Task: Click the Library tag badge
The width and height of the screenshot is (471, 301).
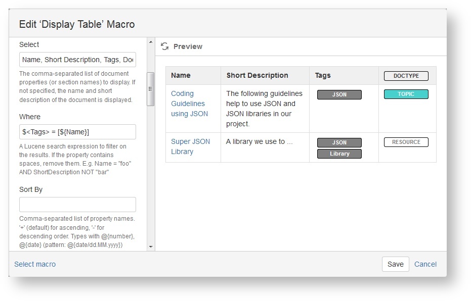Action: coord(339,154)
